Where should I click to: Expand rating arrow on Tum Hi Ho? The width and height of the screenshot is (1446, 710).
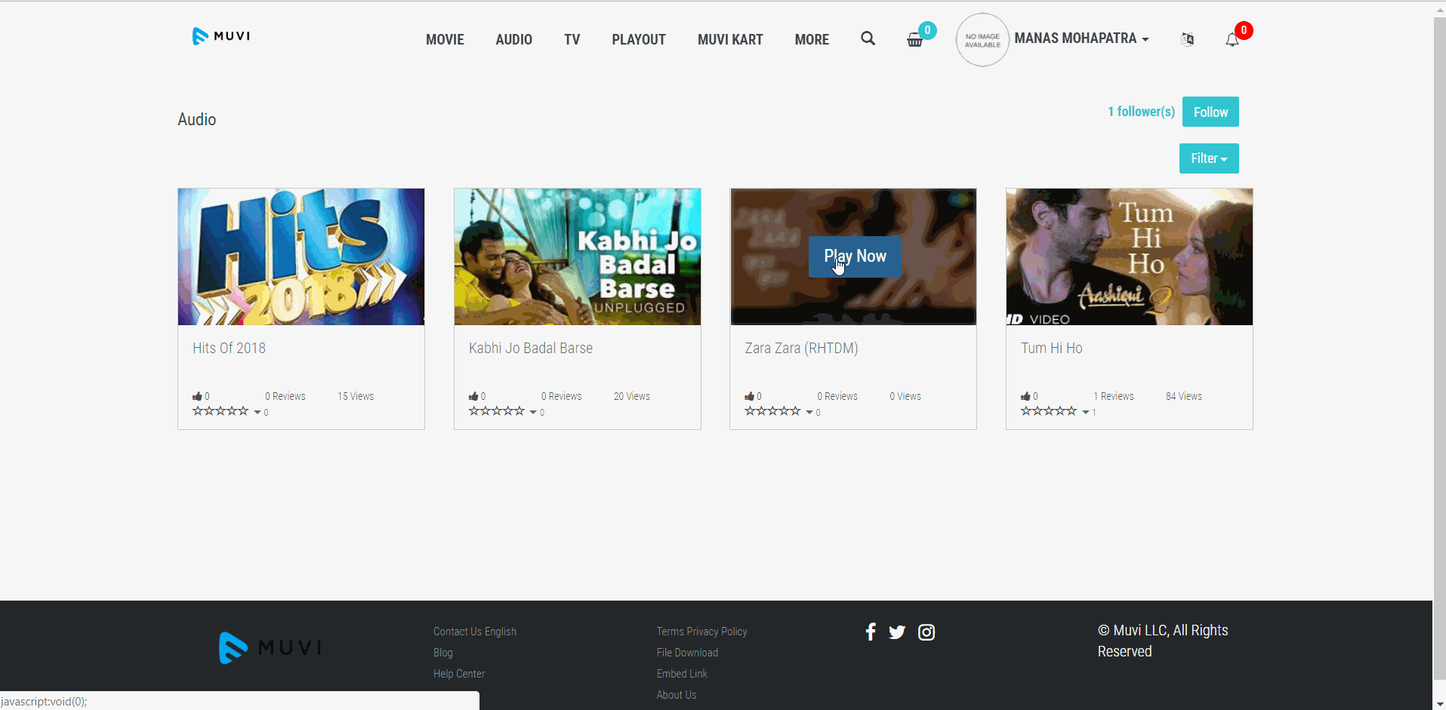click(1086, 413)
